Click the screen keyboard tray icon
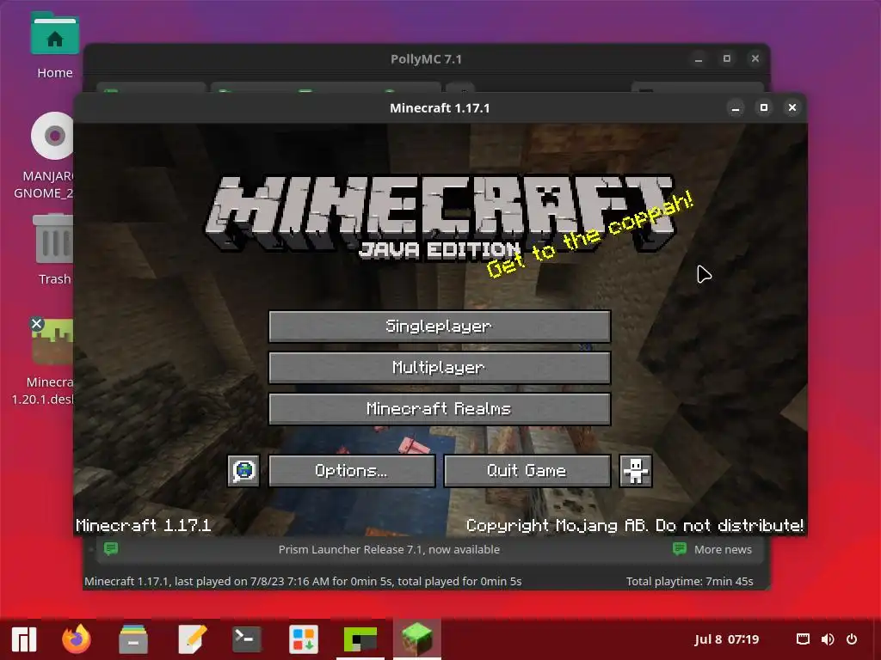This screenshot has width=881, height=660. tap(803, 639)
